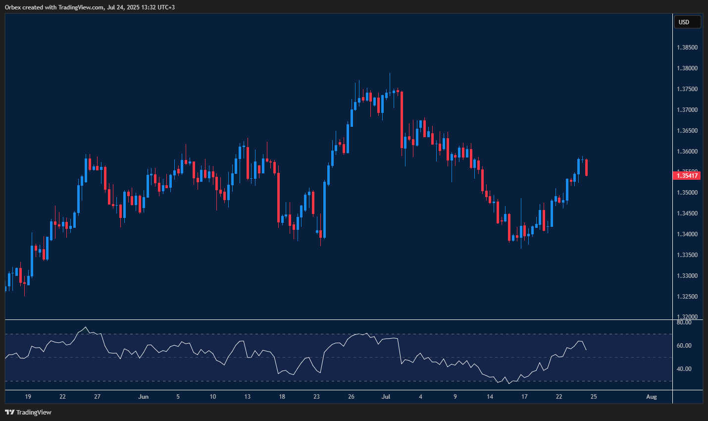
Task: Click the 1.32500 price scale label
Action: [687, 297]
